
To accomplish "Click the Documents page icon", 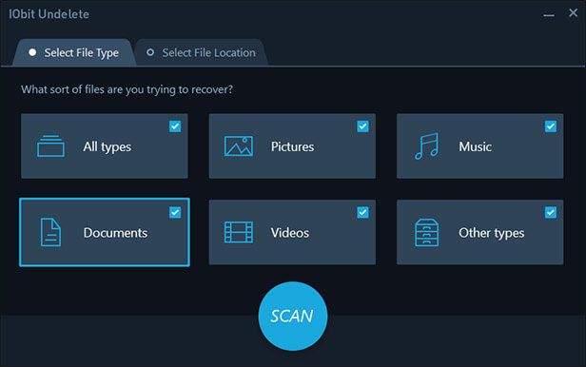I will 50,232.
